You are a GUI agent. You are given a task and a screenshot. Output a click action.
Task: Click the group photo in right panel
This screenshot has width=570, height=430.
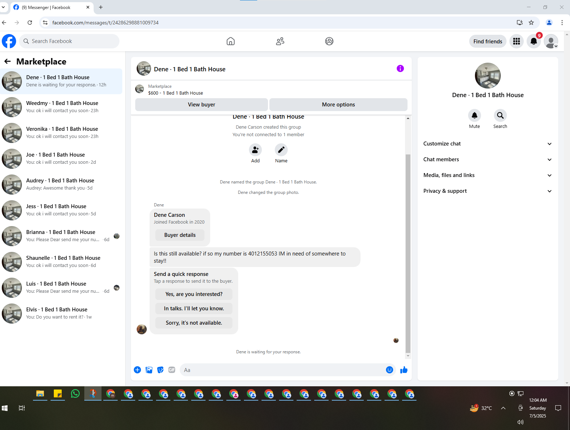point(488,76)
